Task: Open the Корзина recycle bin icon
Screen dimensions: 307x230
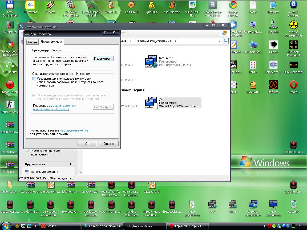Action: (x=293, y=205)
